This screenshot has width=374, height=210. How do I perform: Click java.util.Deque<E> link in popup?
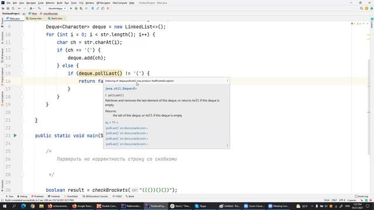coord(121,89)
